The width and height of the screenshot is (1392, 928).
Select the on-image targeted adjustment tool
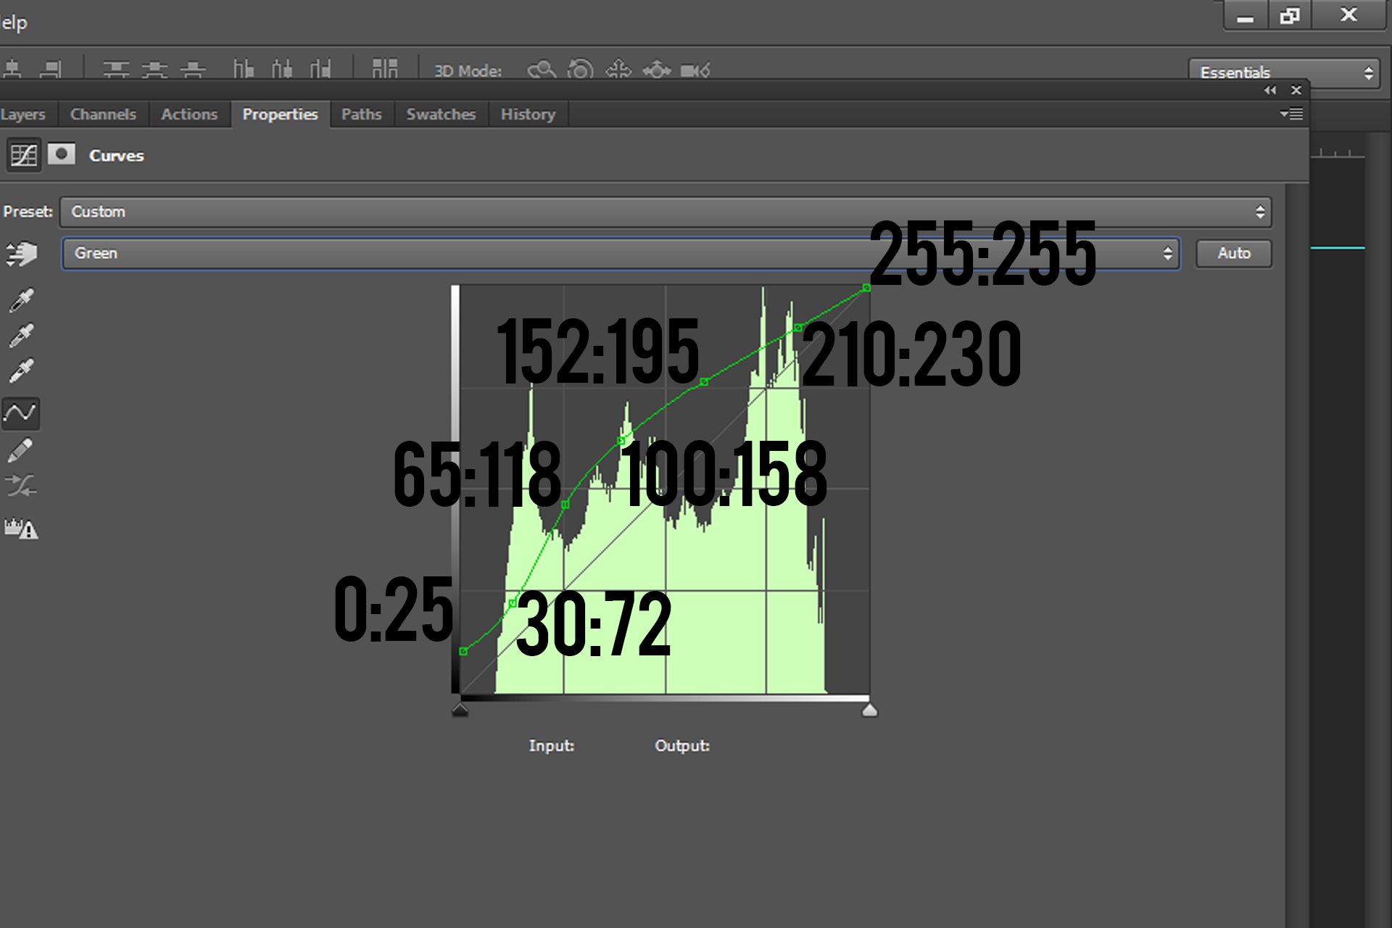[x=22, y=254]
